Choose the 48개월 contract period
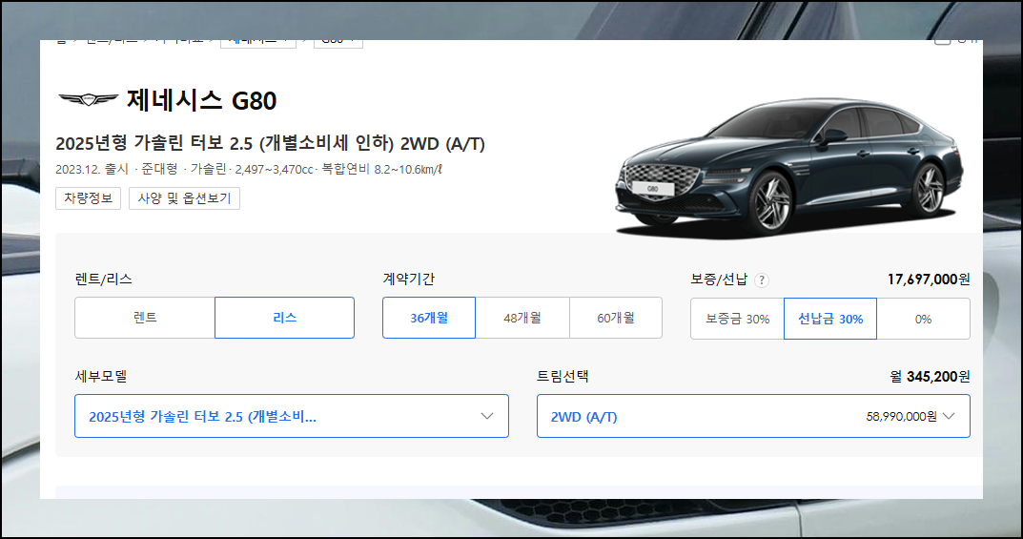Viewport: 1023px width, 539px height. (x=522, y=318)
